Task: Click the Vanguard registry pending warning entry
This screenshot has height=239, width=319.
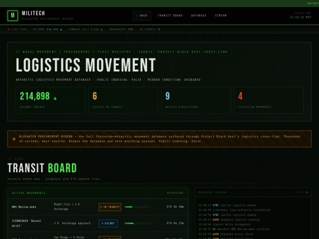Action: (x=229, y=220)
